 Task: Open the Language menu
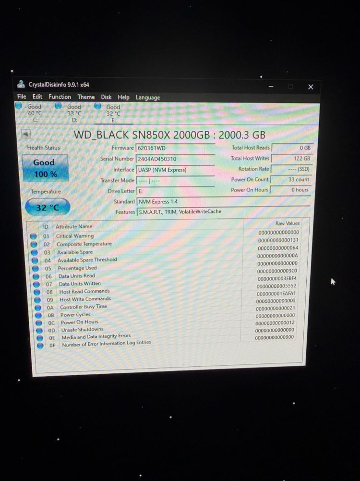pyautogui.click(x=148, y=98)
